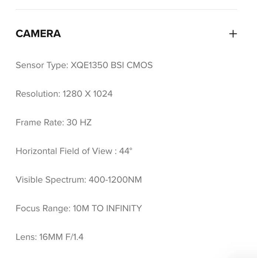The image size is (257, 258).
Task: Select the XQE1350 sensor model text
Action: click(x=90, y=66)
